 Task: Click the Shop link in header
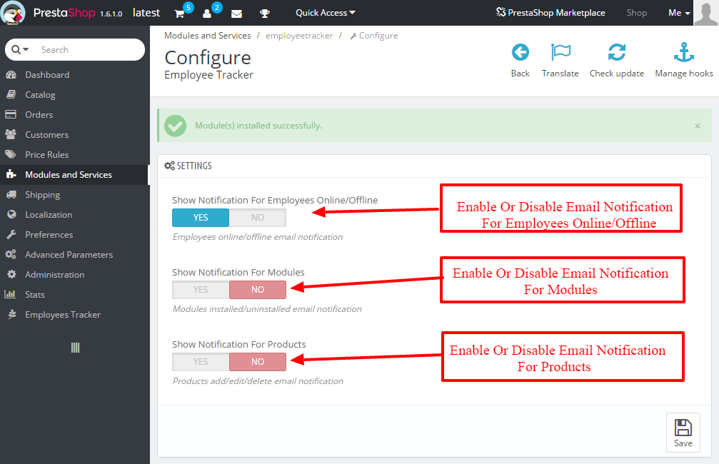636,13
